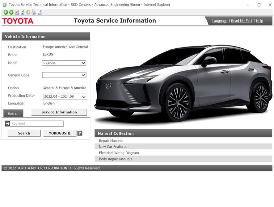Open Print Preview with the magnifier page icon
This screenshot has height=207, width=274.
coord(40,12)
